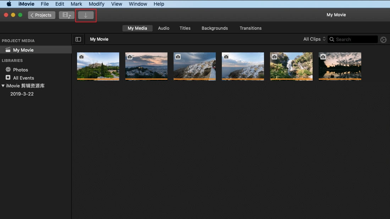
Task: Select the 2019-3-22 event
Action: [22, 94]
